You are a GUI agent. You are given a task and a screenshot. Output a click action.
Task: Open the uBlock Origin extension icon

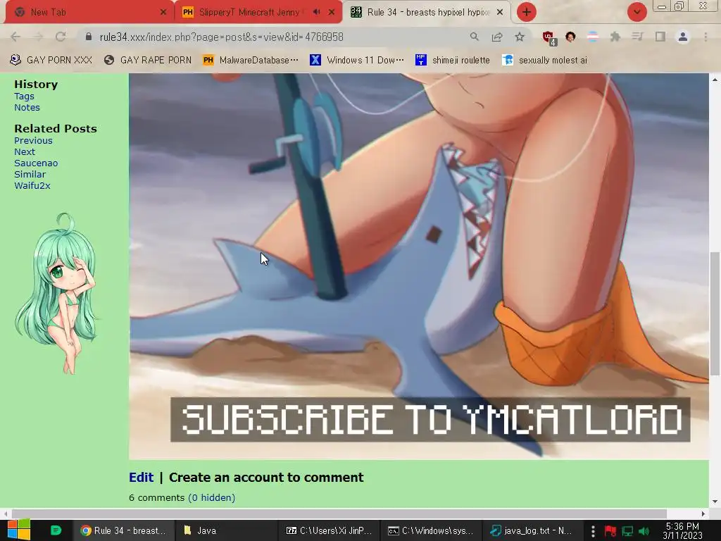pos(548,37)
